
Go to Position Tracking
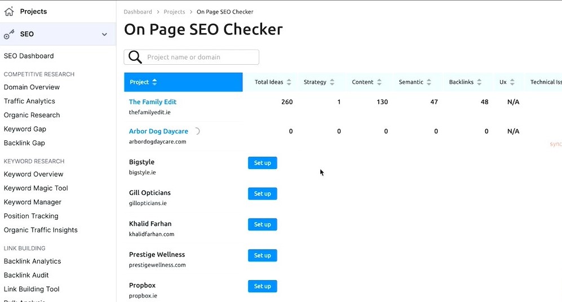pyautogui.click(x=31, y=216)
